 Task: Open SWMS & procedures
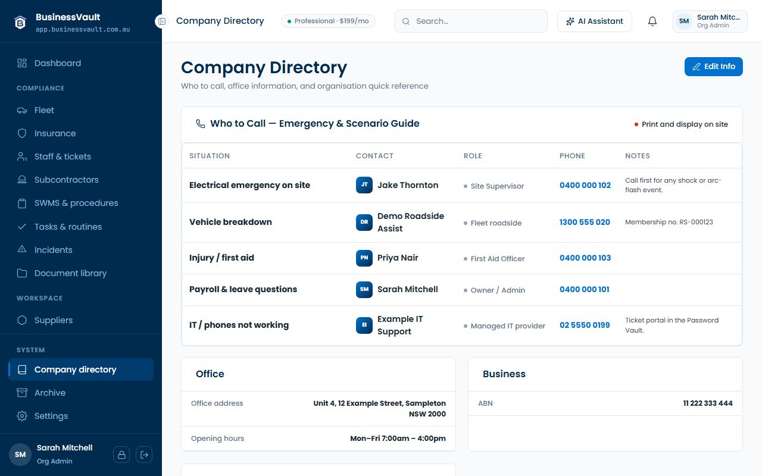(x=81, y=203)
